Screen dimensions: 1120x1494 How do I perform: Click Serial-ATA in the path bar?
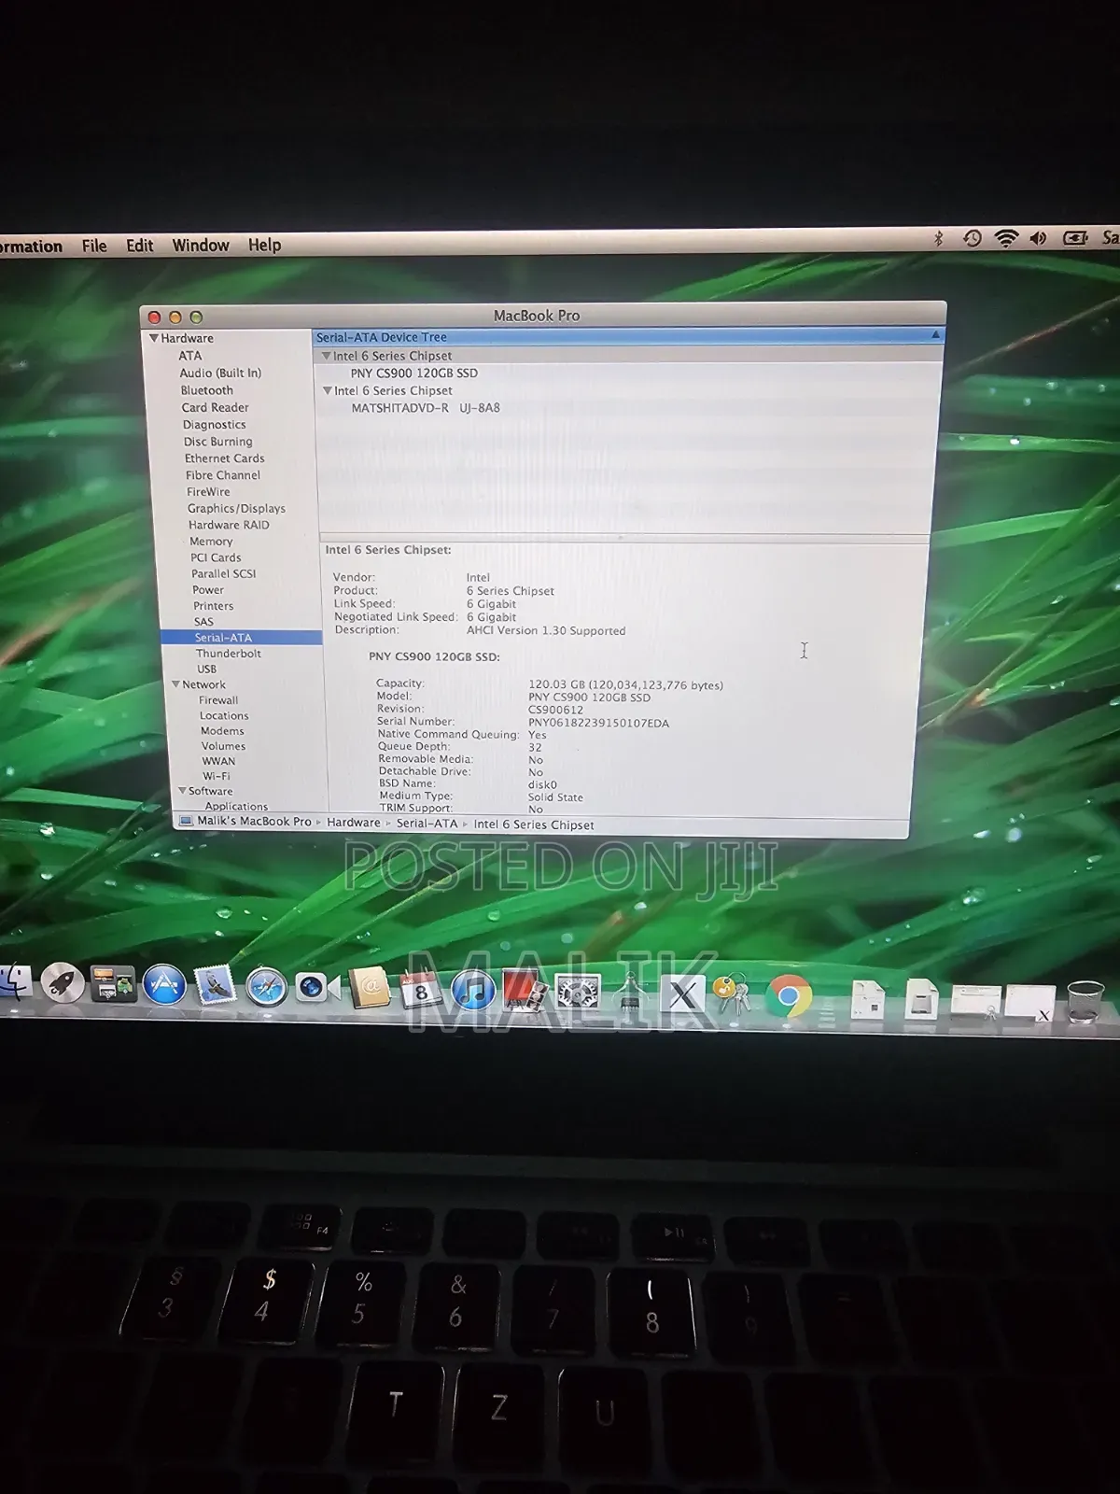[427, 824]
